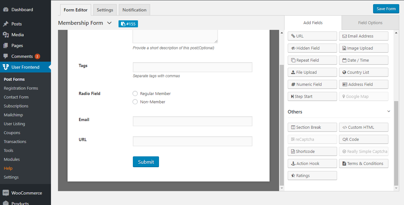Select the Non-Member radio option
The height and width of the screenshot is (205, 404).
[x=135, y=102]
